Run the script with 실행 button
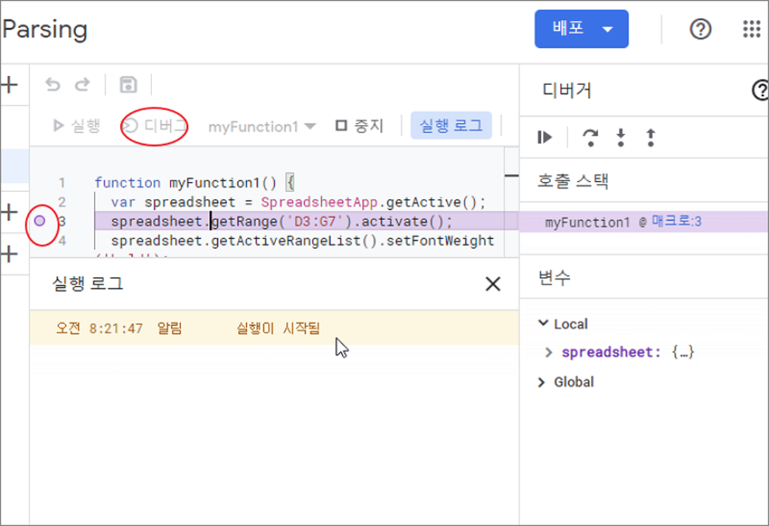769x526 pixels. coord(77,126)
